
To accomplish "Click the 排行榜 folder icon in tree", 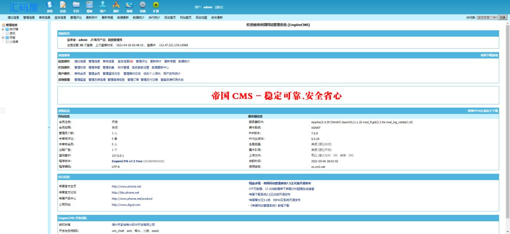I will tap(7, 29).
